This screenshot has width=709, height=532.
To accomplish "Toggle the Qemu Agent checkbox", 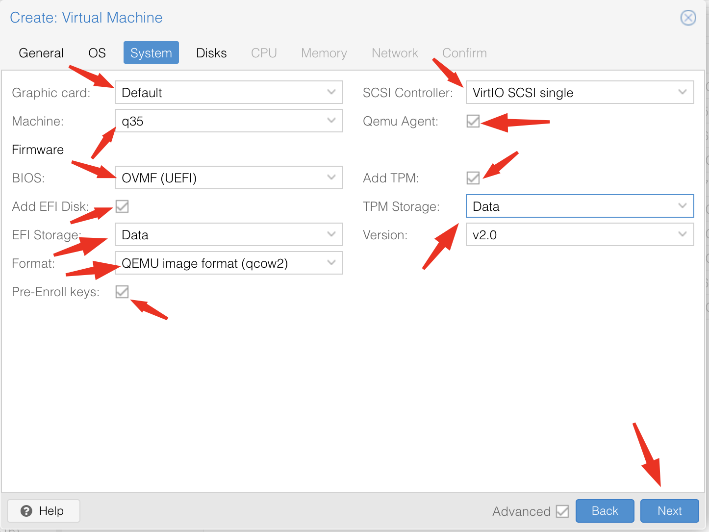I will 473,121.
